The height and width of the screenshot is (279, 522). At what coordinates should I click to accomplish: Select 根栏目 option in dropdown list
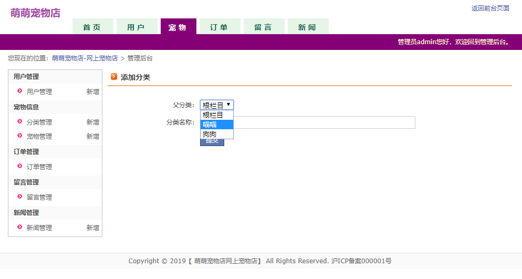[217, 115]
